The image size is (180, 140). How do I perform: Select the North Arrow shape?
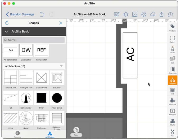point(26,100)
